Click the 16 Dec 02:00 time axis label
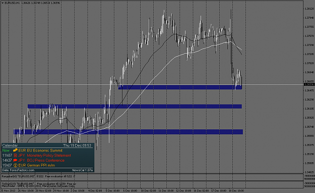The height and width of the screenshot is (193, 315). pyautogui.click(x=201, y=190)
